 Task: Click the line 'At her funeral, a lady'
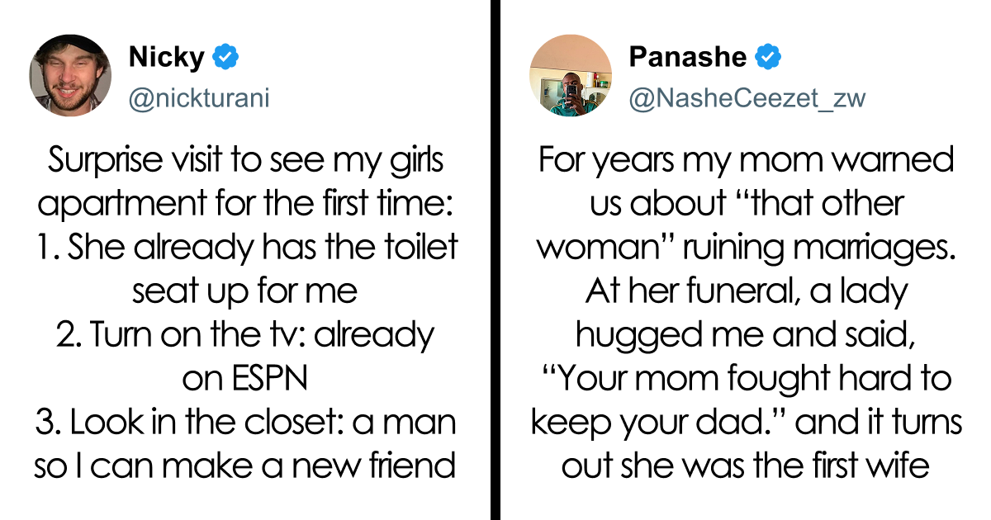pos(746,291)
